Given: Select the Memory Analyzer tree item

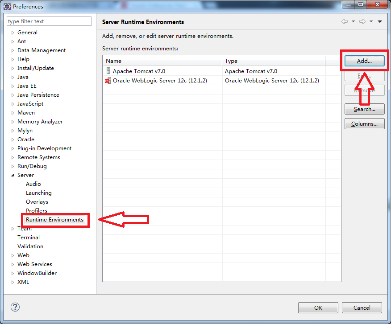Looking at the screenshot, I should coord(40,122).
